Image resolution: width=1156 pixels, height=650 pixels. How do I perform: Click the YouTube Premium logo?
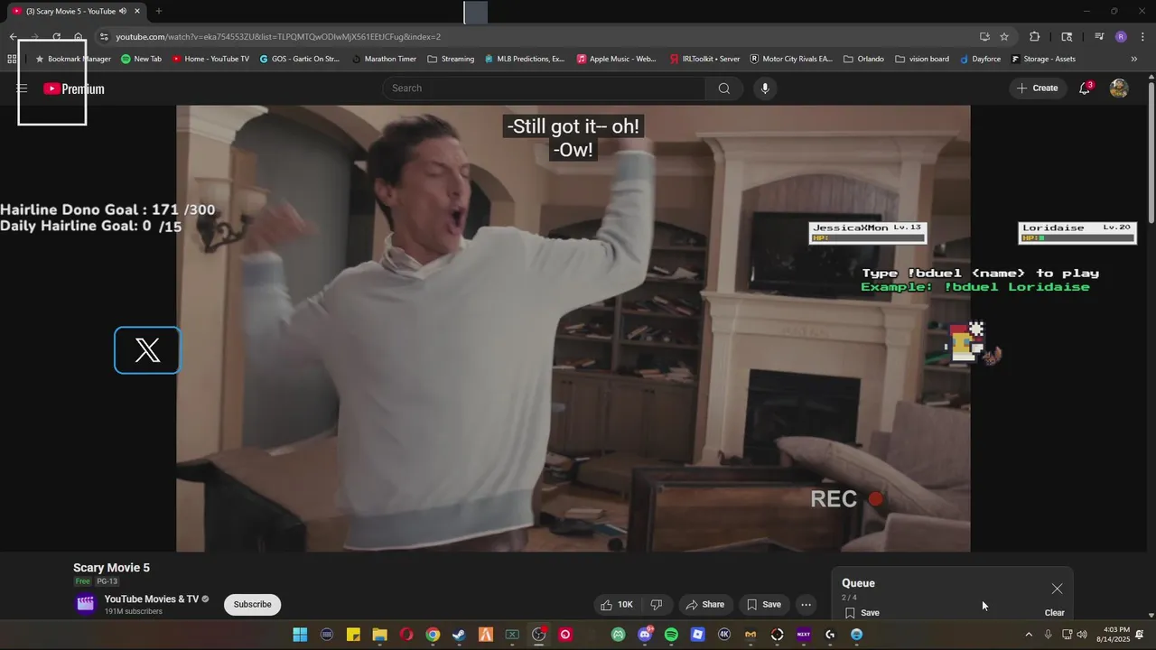click(74, 88)
